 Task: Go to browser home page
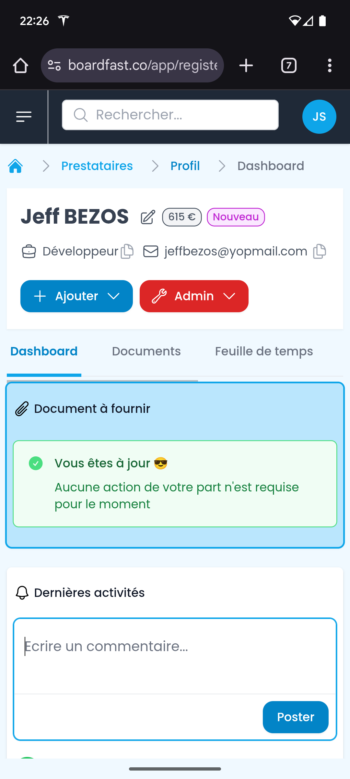coord(20,66)
